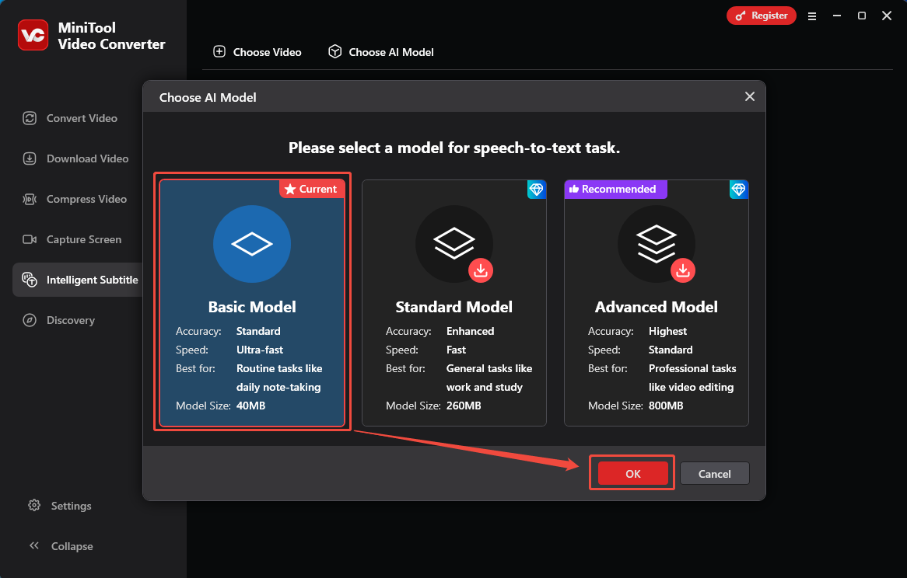Screen dimensions: 907x578
Task: Download the Advanced Model via its download icon
Action: (x=683, y=270)
